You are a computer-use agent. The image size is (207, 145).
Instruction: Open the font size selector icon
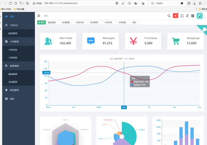187,16
